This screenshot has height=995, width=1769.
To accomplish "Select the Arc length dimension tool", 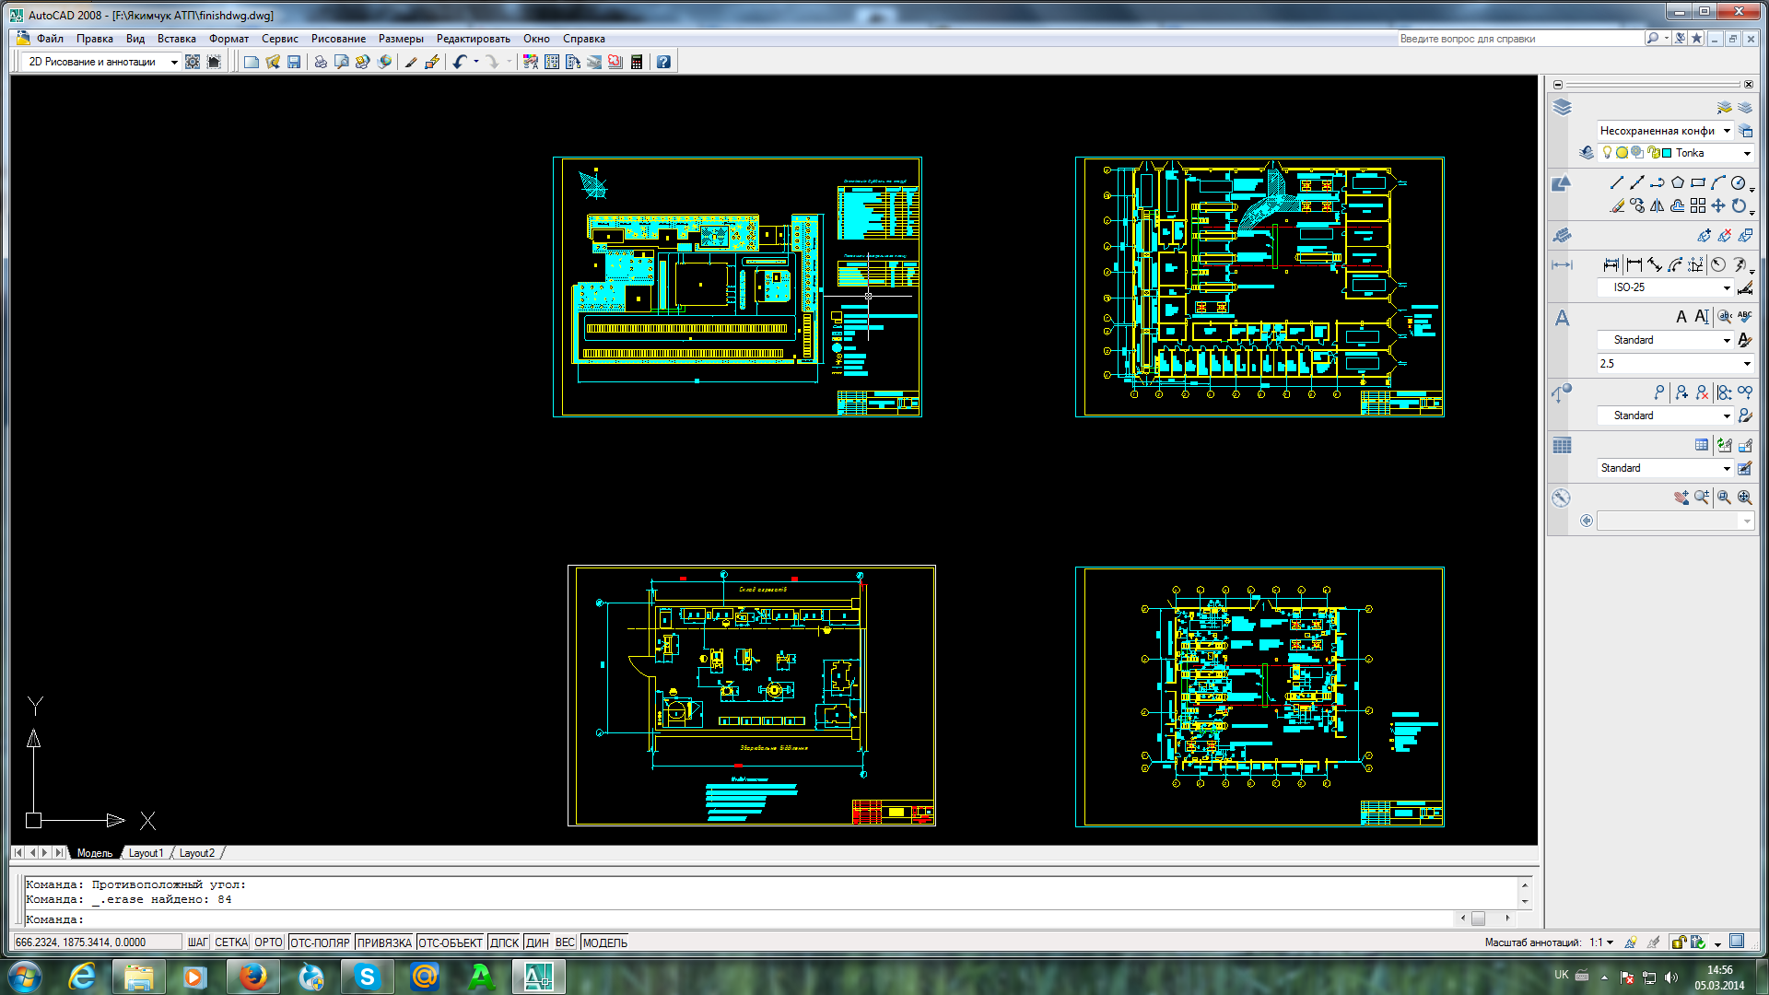I will click(x=1675, y=264).
